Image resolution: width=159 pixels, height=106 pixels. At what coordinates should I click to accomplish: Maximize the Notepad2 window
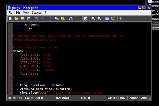point(144,8)
